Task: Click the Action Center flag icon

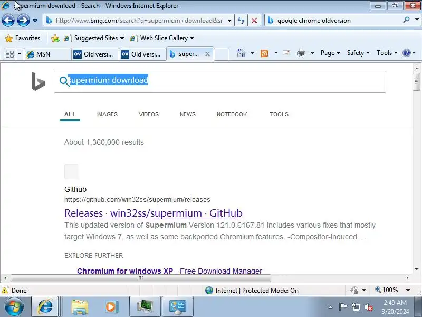Action: [342, 306]
